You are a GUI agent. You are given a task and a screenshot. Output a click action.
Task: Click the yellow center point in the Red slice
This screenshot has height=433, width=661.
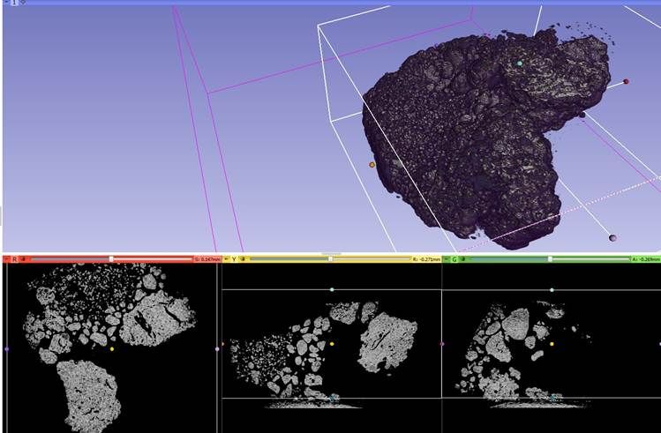(112, 349)
